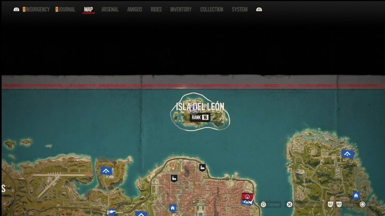Click the orange notification badge beside Journal
This screenshot has height=216, width=385.
pyautogui.click(x=57, y=9)
